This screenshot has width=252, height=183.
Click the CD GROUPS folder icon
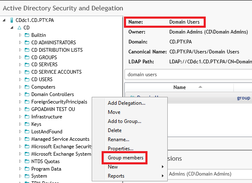click(27, 58)
